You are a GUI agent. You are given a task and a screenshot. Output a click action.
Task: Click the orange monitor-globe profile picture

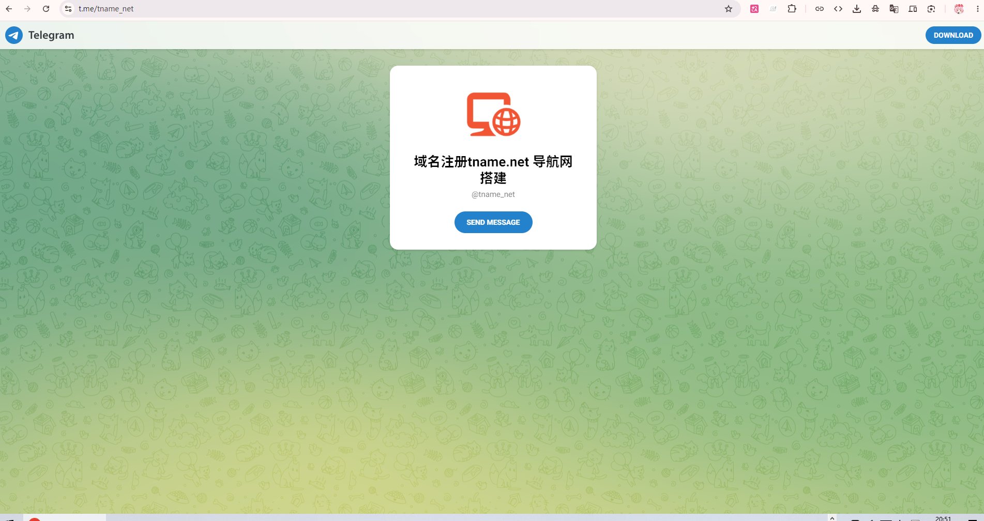click(x=493, y=114)
